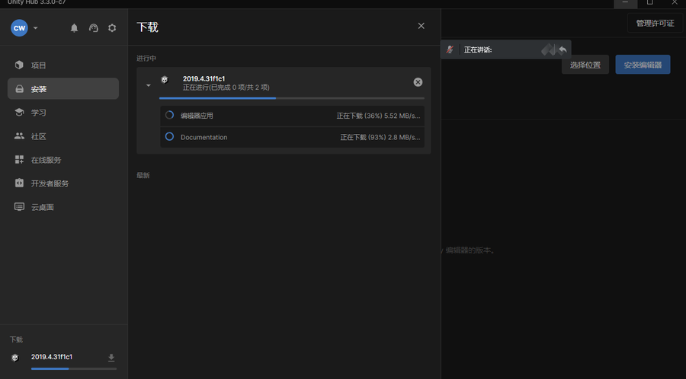Click the 在线服务 grid icon

point(19,159)
